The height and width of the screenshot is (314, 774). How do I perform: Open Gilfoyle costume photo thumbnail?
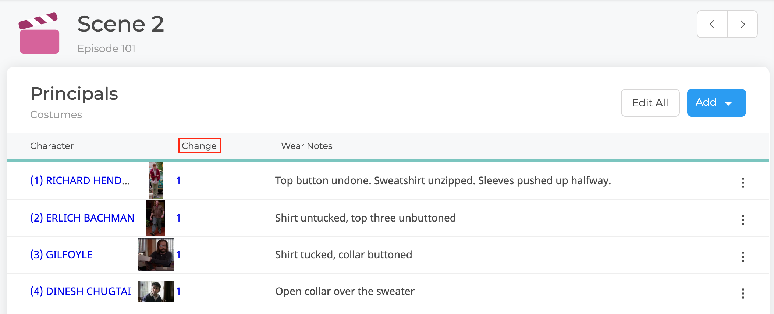click(156, 255)
